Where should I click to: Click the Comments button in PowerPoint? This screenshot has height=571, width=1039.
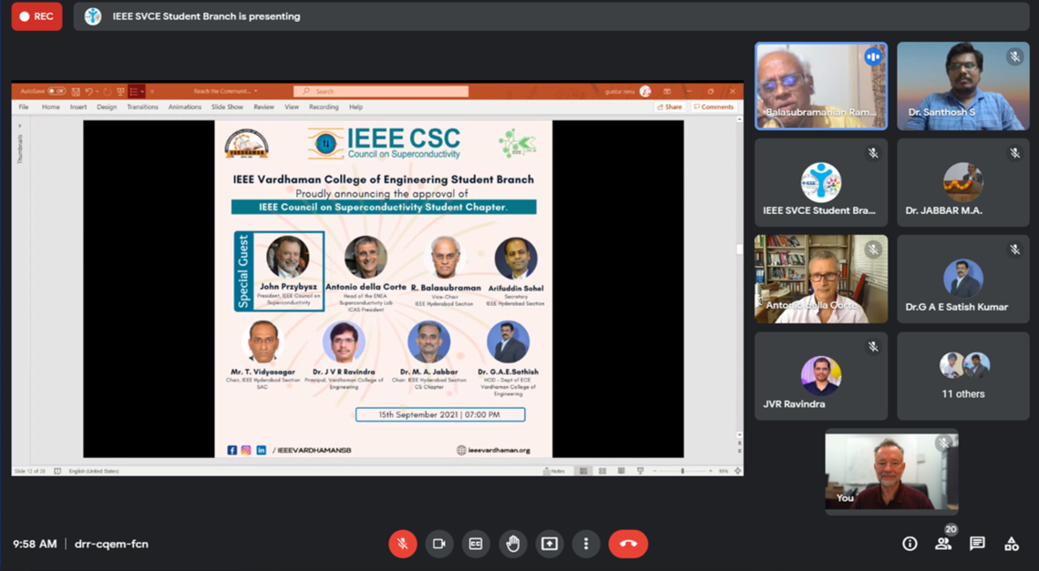point(714,107)
